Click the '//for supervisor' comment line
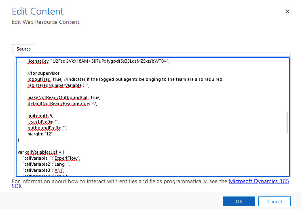This screenshot has width=302, height=209. (44, 73)
